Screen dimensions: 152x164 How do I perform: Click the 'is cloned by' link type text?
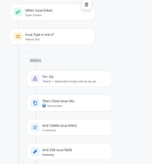click(49, 130)
